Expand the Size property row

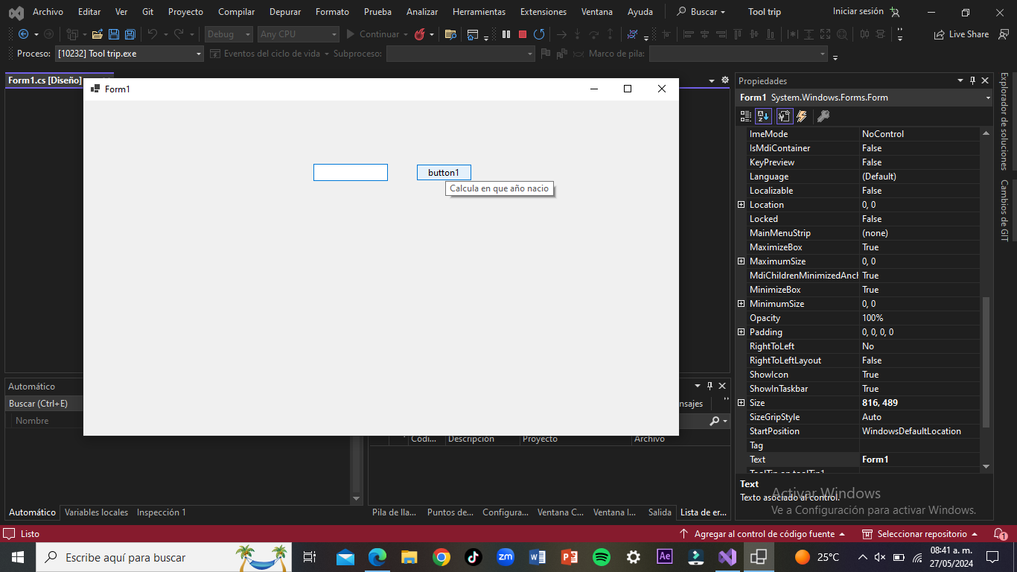coord(741,403)
